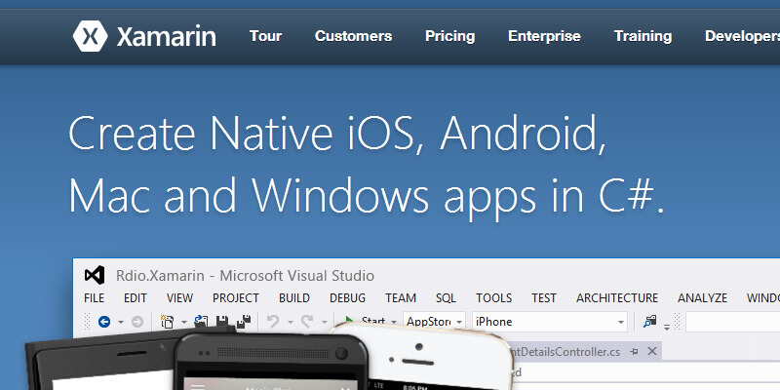Viewport: 780px width, 390px height.
Task: Click the Redo arrow icon
Action: coord(307,322)
